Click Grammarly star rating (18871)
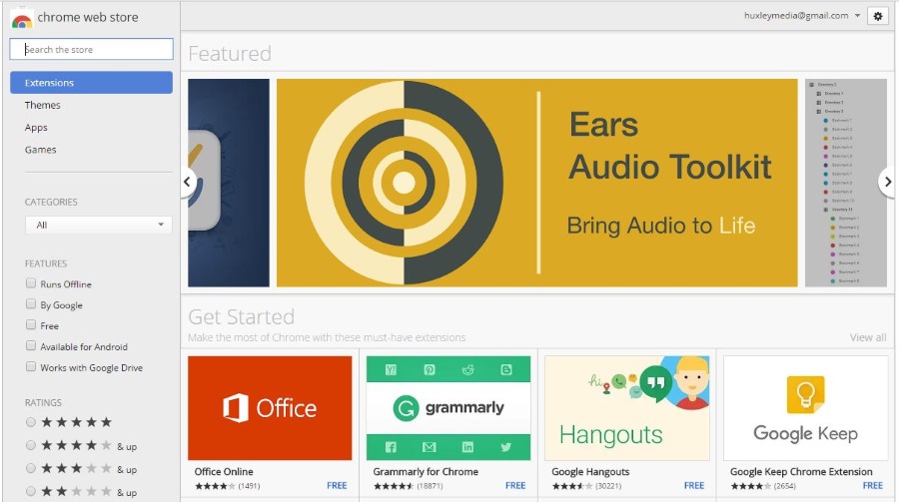Image resolution: width=899 pixels, height=502 pixels. coord(408,486)
